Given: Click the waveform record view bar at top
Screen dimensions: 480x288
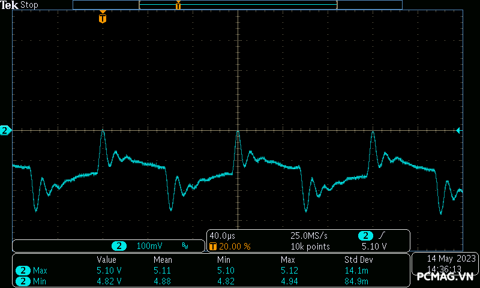Looking at the screenshot, I should [x=238, y=5].
